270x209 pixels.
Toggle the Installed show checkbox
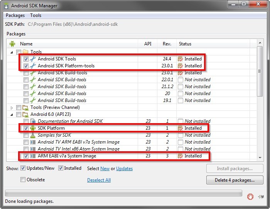pyautogui.click(x=61, y=168)
